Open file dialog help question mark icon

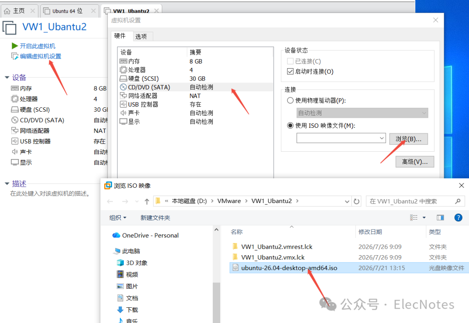click(x=458, y=218)
